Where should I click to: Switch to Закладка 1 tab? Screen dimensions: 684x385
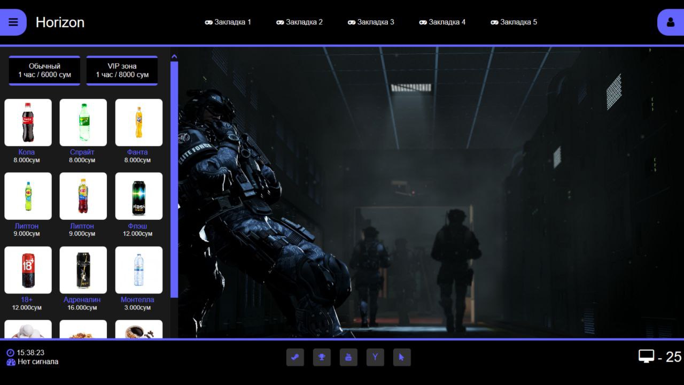coord(228,22)
